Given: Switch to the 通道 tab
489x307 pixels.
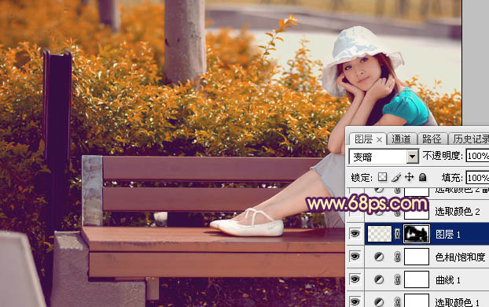Looking at the screenshot, I should (x=401, y=139).
